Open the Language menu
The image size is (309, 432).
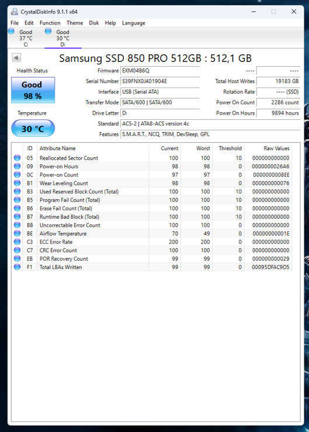pos(134,23)
